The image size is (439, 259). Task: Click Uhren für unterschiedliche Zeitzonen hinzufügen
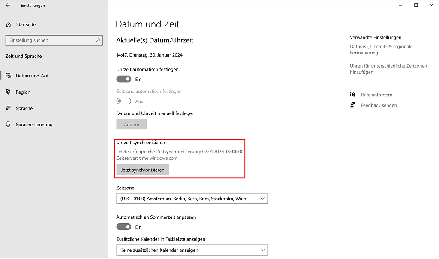point(386,69)
